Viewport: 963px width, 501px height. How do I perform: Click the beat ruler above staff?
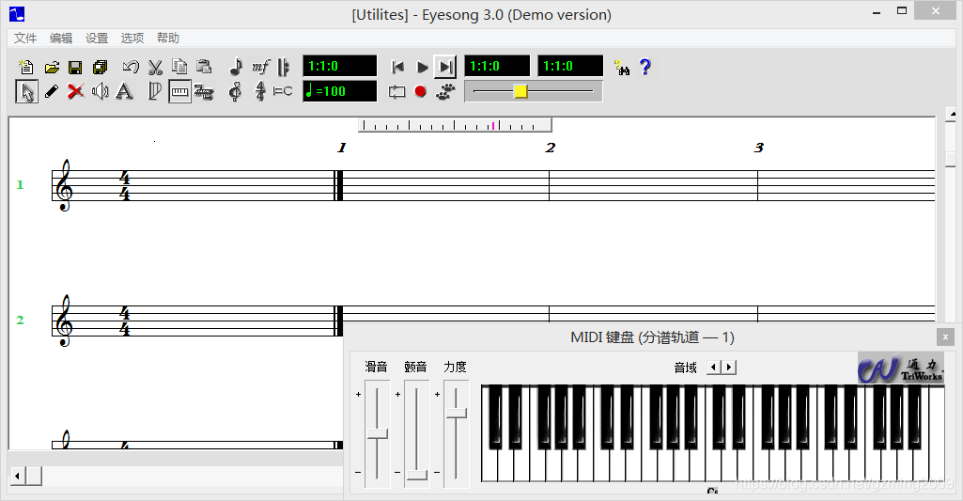coord(455,125)
